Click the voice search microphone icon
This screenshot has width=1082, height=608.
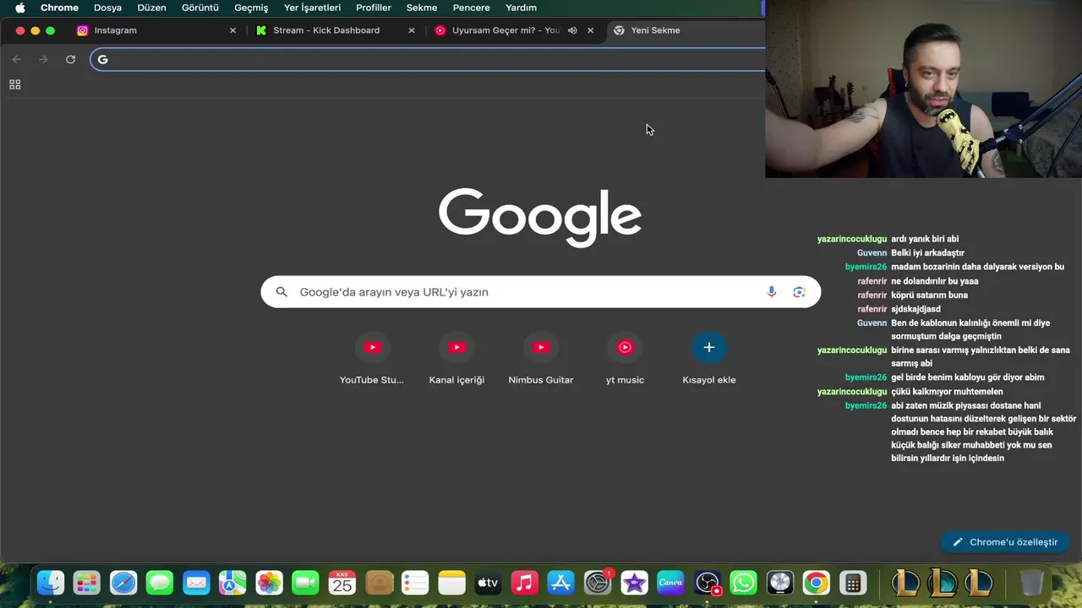point(771,292)
